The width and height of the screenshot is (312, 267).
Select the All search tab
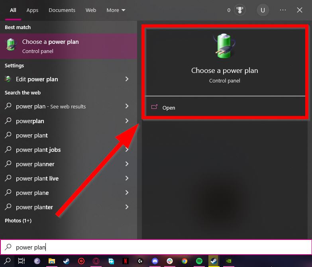pyautogui.click(x=13, y=10)
